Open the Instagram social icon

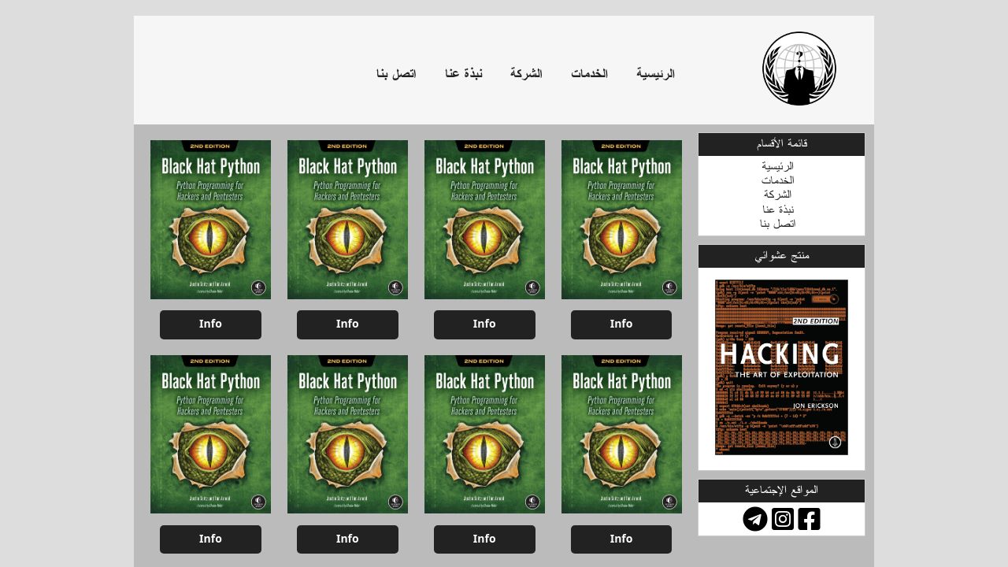click(783, 519)
